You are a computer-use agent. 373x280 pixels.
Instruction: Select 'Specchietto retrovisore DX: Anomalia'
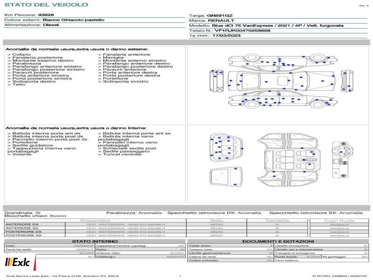click(214, 213)
